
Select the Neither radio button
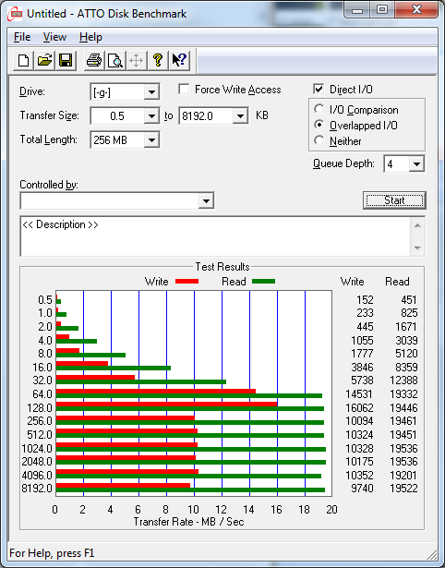pyautogui.click(x=319, y=140)
